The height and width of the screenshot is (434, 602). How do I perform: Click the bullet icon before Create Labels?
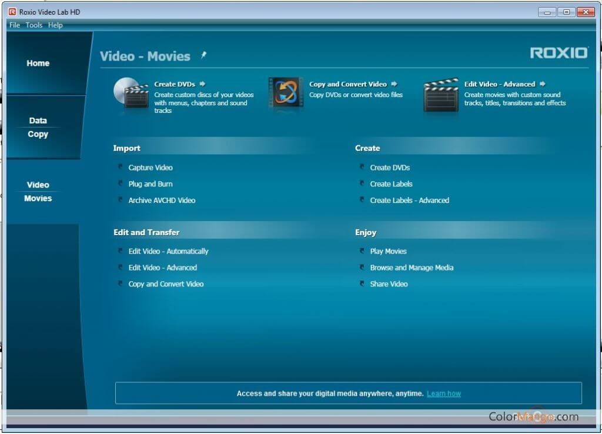click(x=362, y=183)
